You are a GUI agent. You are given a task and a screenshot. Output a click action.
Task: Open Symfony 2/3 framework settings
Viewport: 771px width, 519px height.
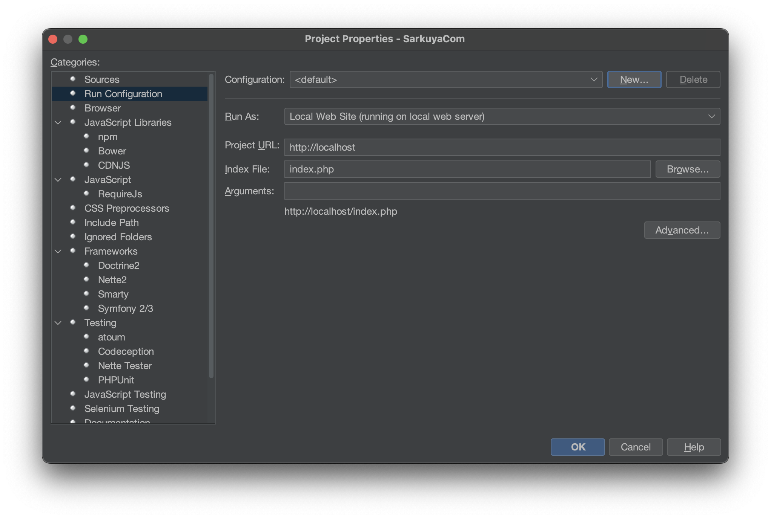[126, 308]
